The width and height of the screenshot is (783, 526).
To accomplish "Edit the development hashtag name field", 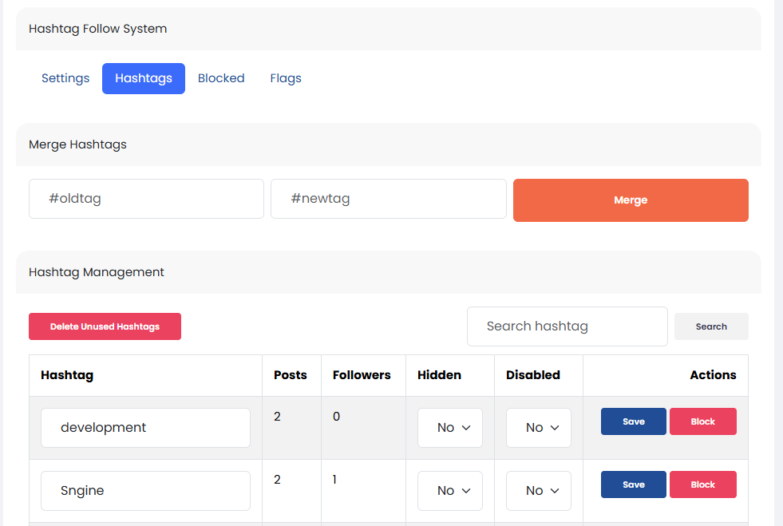I will 145,428.
